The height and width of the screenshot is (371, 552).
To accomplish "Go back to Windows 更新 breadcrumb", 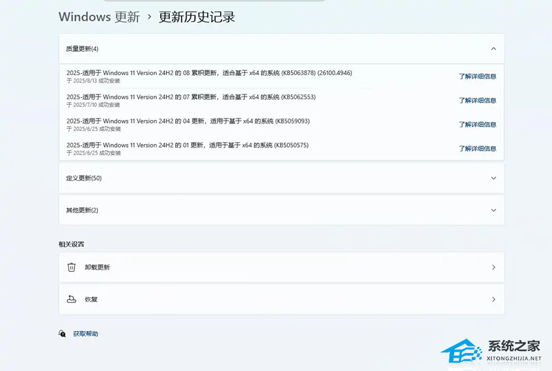I will 99,17.
